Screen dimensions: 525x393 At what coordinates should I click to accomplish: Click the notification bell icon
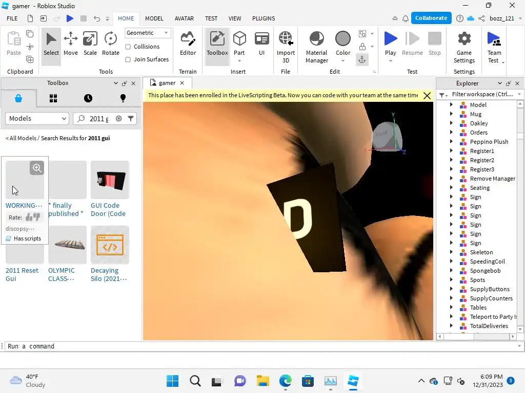406,18
